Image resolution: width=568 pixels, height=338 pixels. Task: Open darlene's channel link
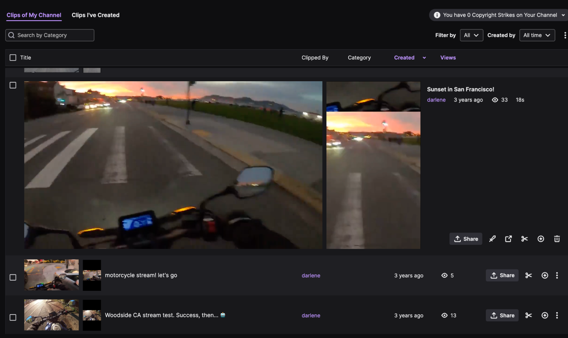[x=436, y=100]
